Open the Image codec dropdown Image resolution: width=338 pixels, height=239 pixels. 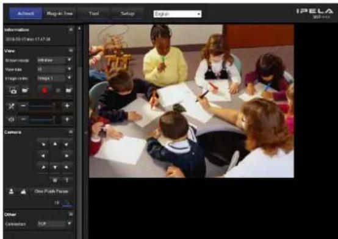click(54, 78)
